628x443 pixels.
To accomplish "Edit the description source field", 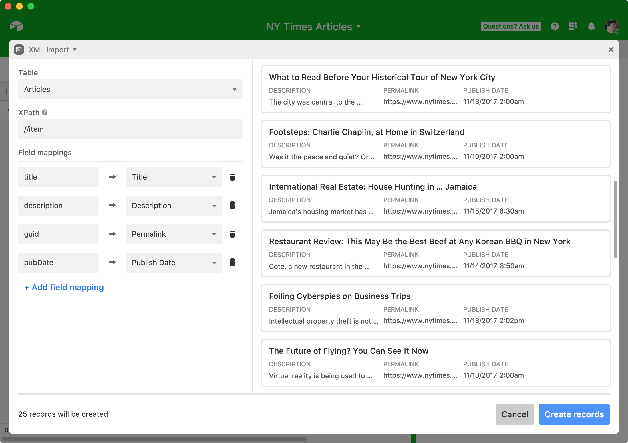I will point(59,206).
